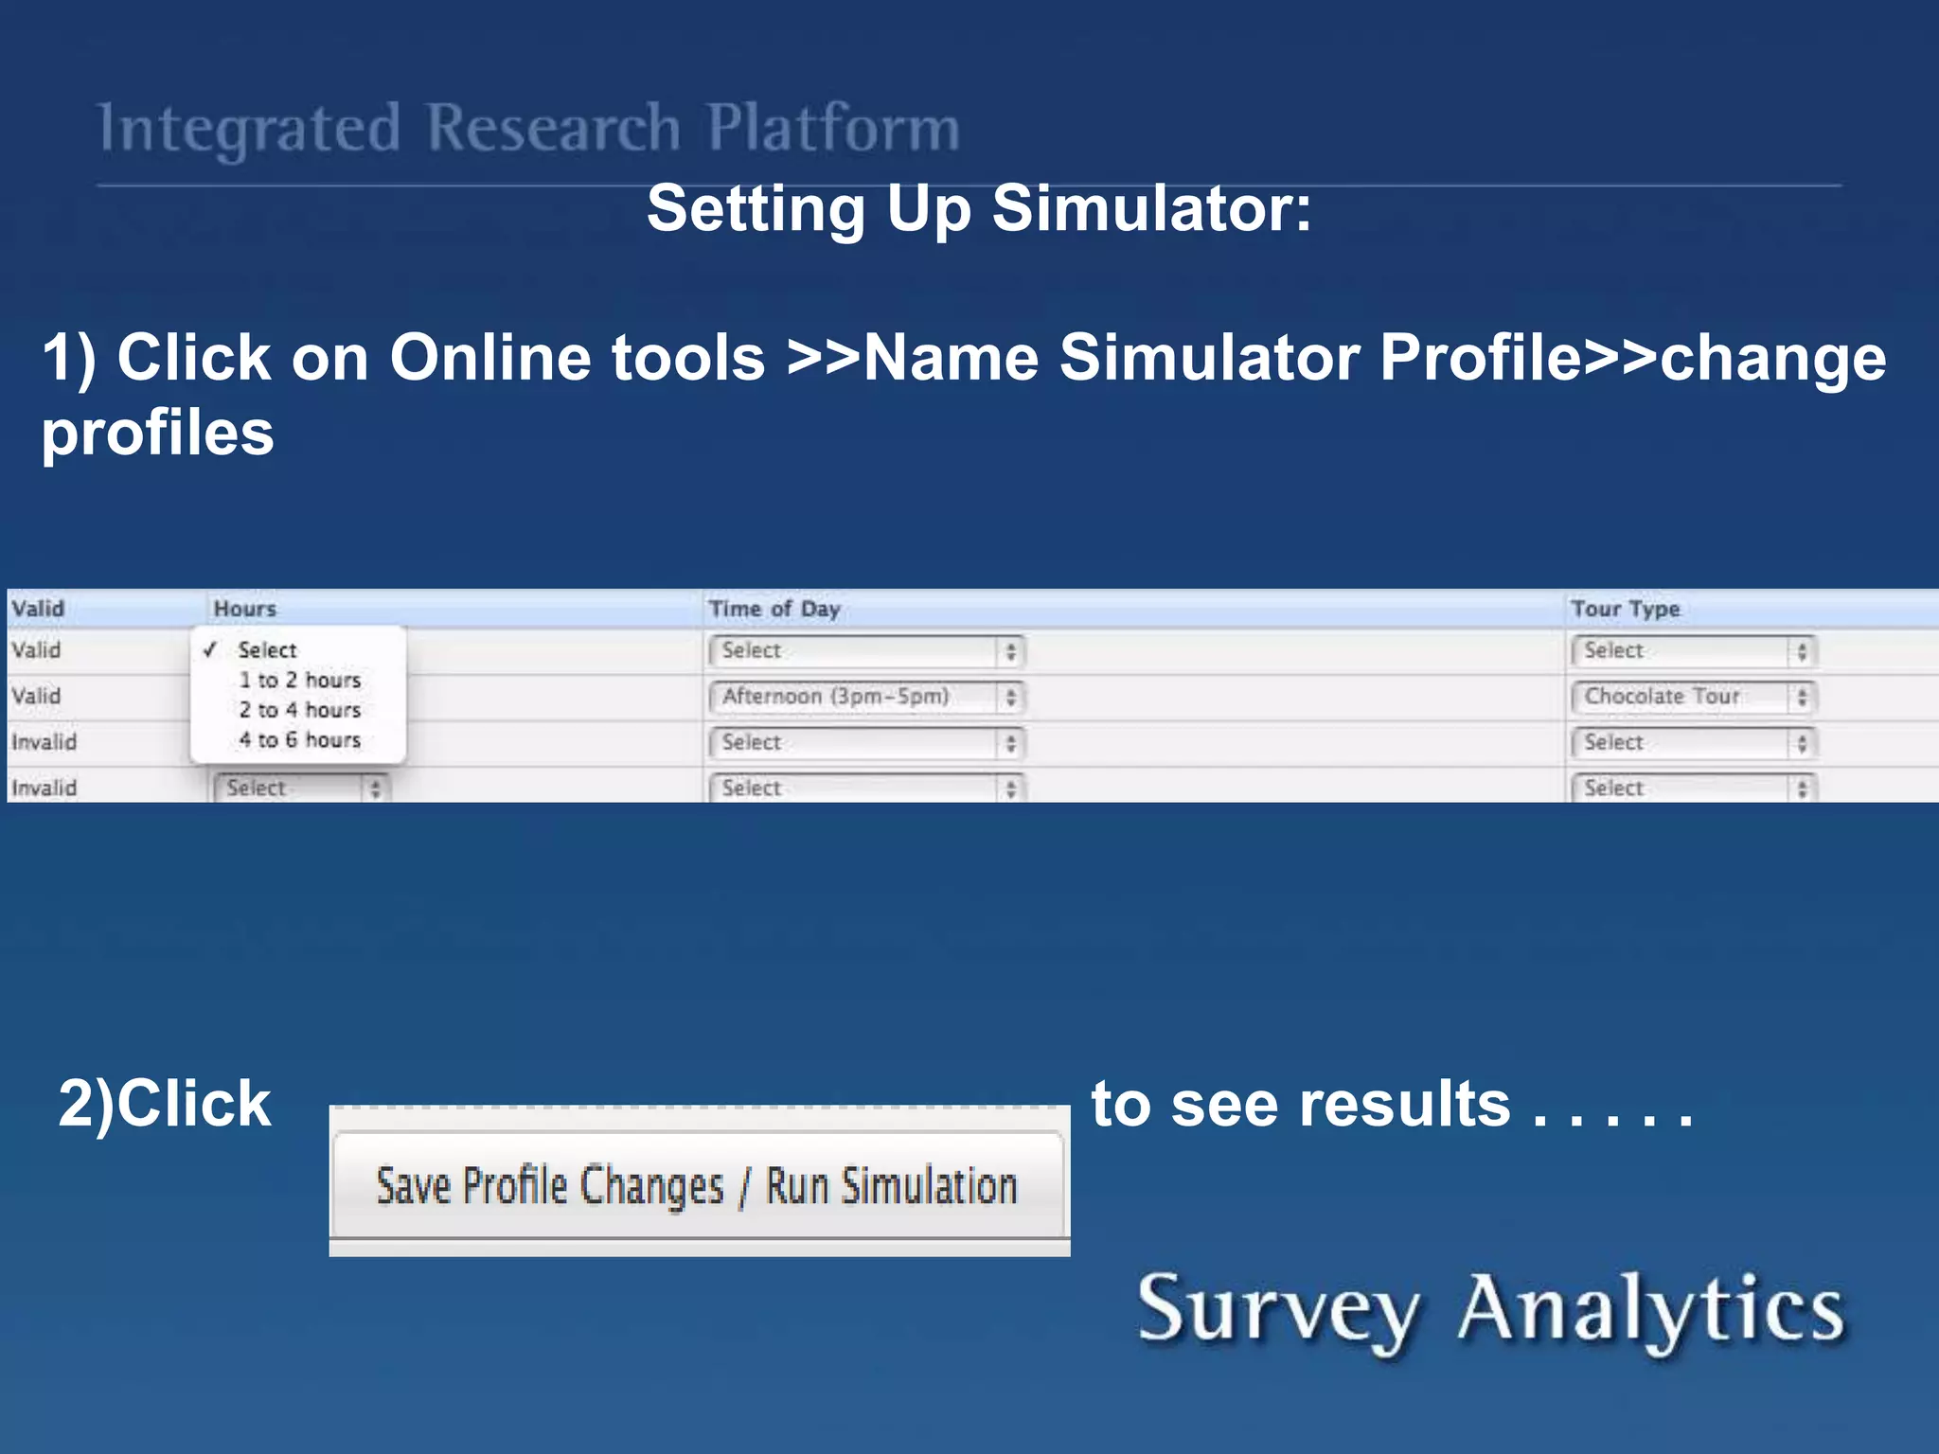Choose '4 to 6 hours' in Hours menu
Viewport: 1939px width, 1454px height.
point(299,739)
